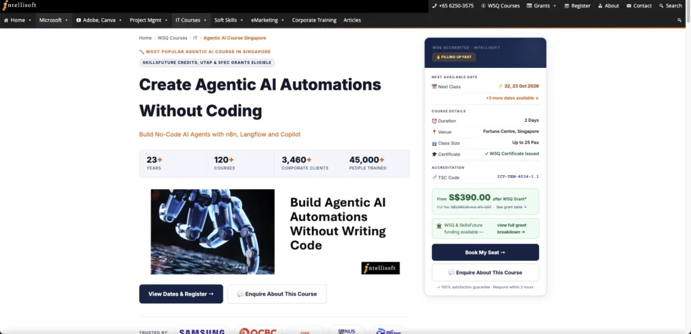Click the calendar icon beside Next Class

434,87
